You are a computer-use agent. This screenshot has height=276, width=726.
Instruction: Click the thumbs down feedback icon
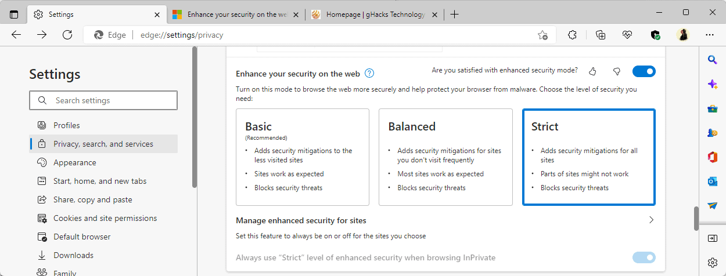(x=617, y=71)
